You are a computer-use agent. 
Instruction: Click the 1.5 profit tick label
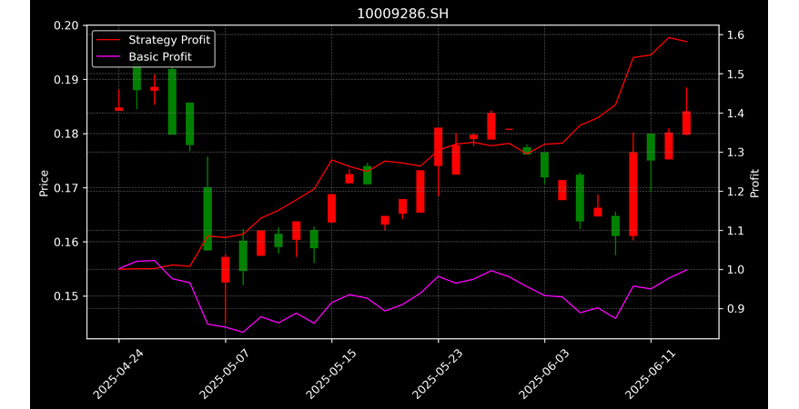[734, 75]
